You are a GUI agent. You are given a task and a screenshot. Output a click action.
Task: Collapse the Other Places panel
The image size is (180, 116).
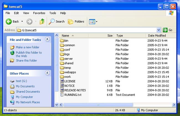pos(47,74)
